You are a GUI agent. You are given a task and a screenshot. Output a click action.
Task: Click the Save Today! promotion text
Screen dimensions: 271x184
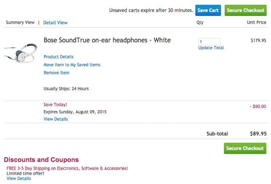pyautogui.click(x=55, y=105)
